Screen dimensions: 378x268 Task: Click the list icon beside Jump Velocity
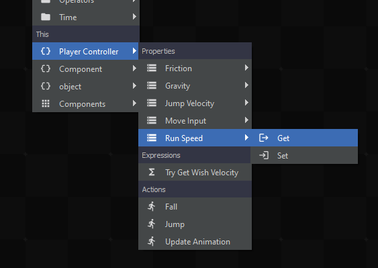pos(152,103)
